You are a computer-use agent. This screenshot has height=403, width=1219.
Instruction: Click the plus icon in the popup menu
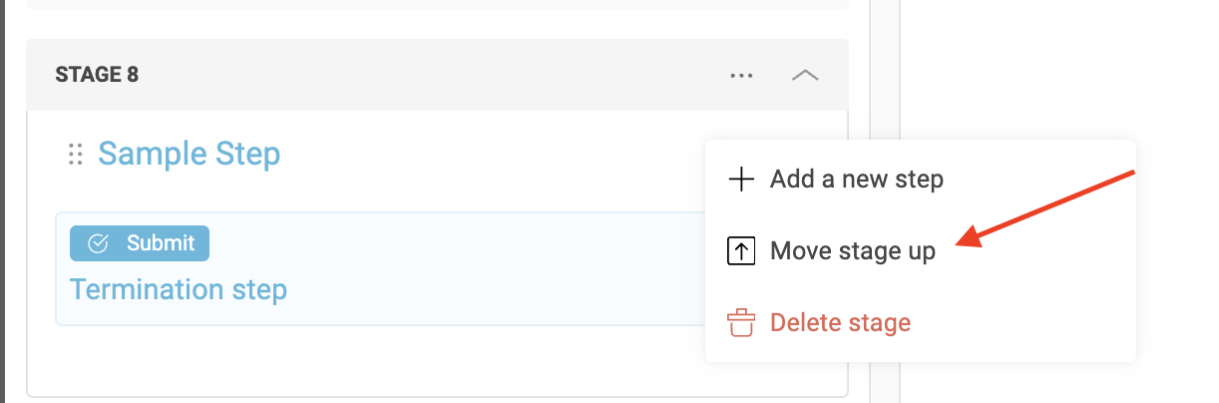tap(741, 180)
